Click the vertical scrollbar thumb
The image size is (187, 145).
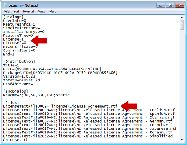click(182, 25)
